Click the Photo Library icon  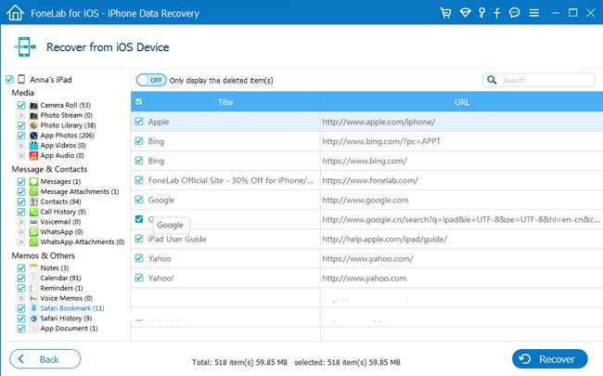coord(33,125)
